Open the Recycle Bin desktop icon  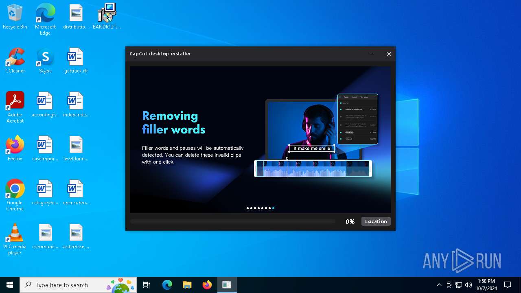(15, 17)
